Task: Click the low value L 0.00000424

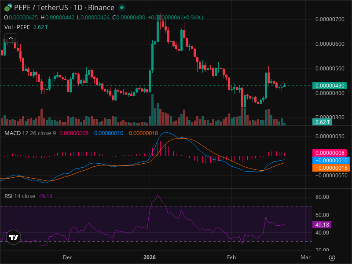Action: [93, 18]
